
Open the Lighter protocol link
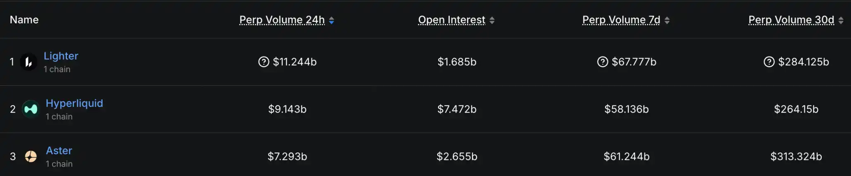point(61,56)
